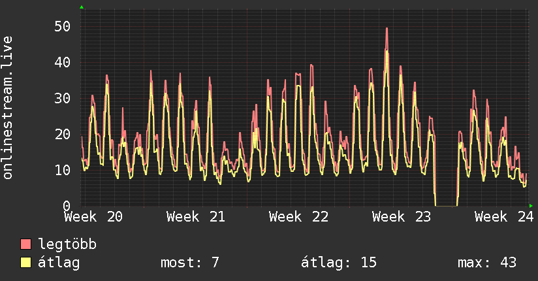538x281 pixels.
Task: Click the 10 y-axis tick label
Action: [62, 170]
